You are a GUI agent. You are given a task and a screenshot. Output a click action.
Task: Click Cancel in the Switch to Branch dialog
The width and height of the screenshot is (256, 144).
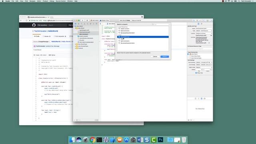click(x=155, y=56)
